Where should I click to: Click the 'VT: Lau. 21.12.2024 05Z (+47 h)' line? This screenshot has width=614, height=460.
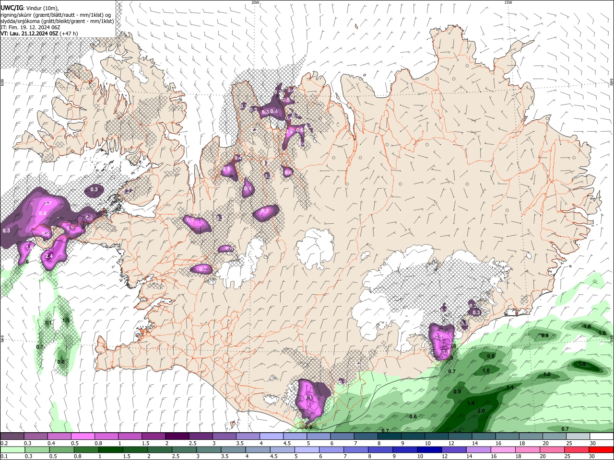point(39,34)
